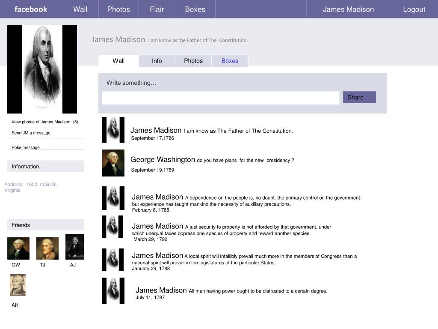Viewport: 438px width, 329px height.
Task: Click the Friends section header
Action: (x=45, y=224)
